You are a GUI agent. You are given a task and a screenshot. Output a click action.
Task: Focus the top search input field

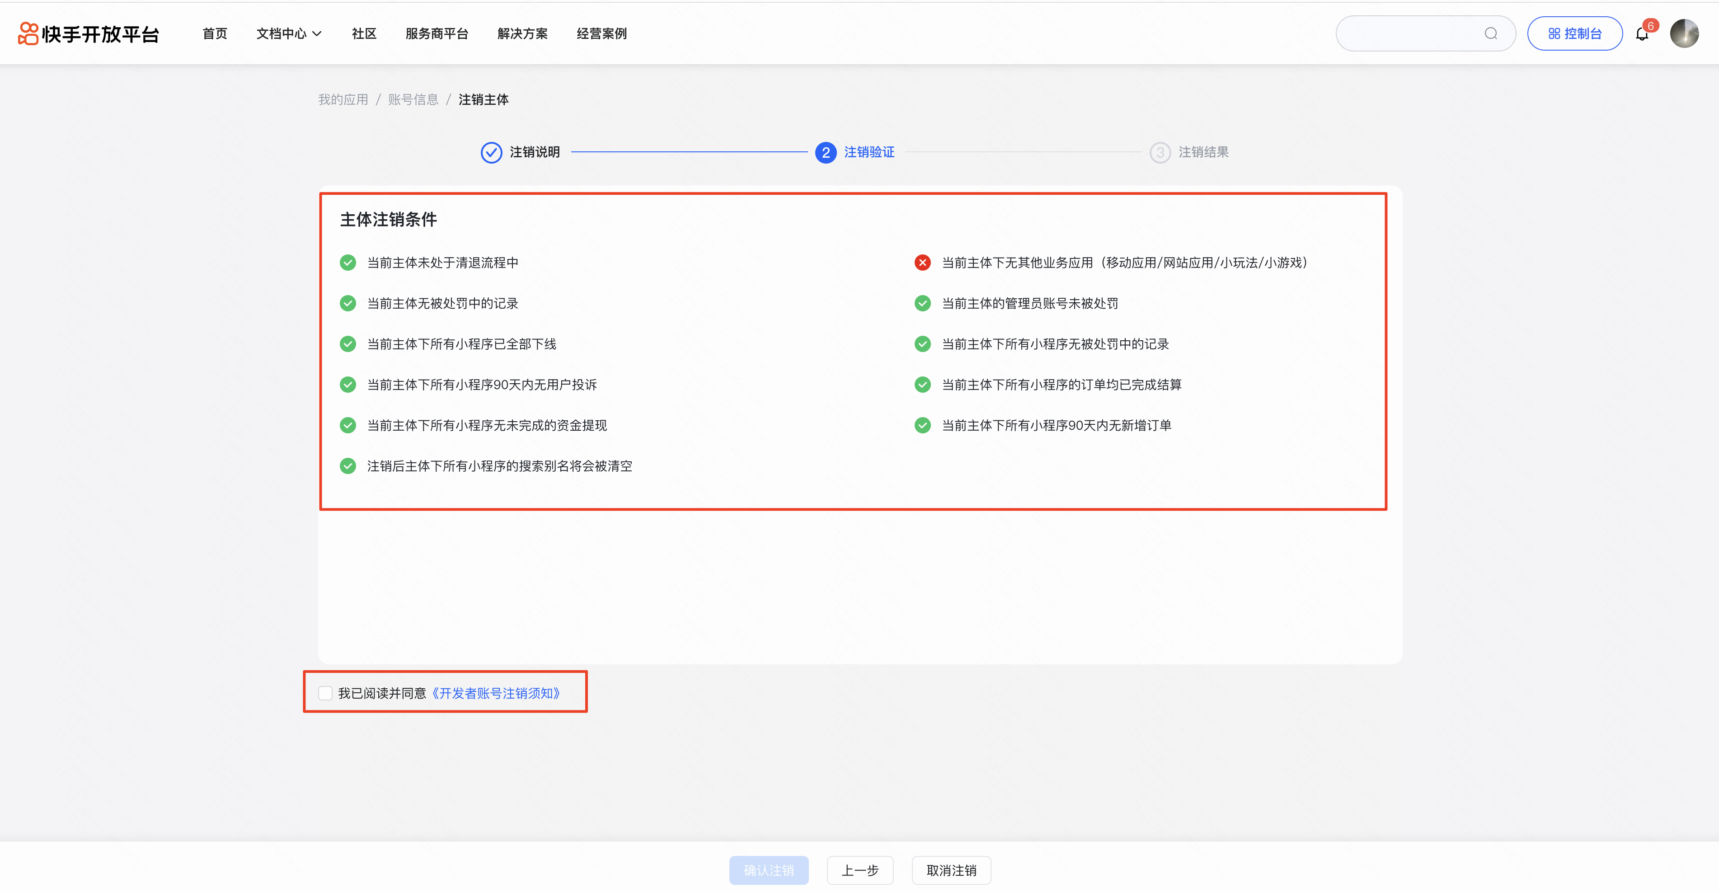[x=1408, y=33]
